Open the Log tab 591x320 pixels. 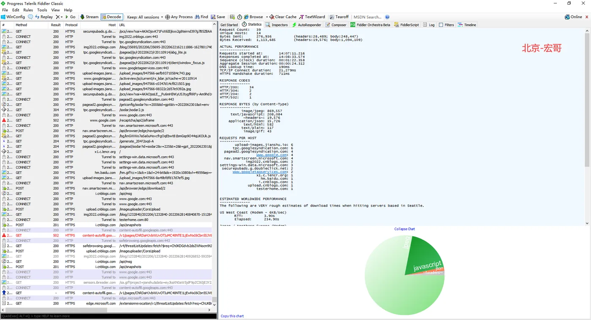tap(429, 25)
